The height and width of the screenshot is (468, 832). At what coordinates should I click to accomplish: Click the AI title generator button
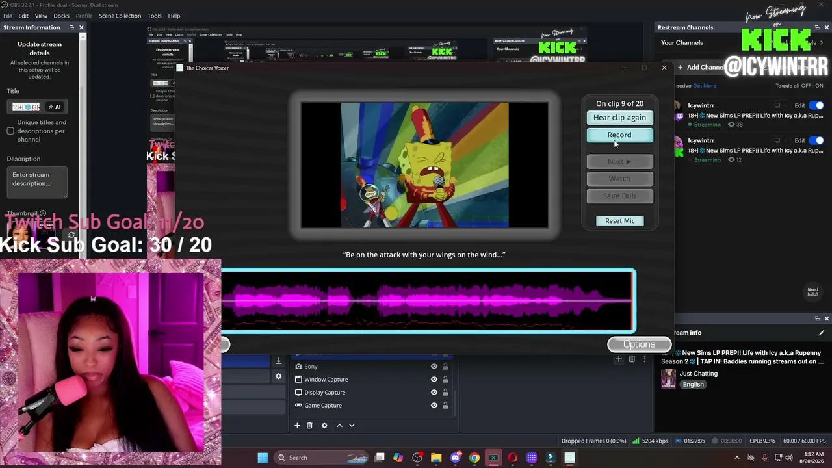(55, 107)
